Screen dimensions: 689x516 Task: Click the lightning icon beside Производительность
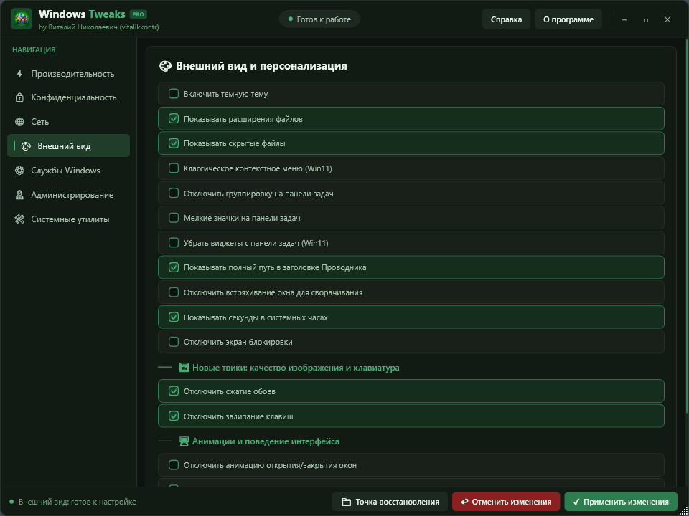pyautogui.click(x=19, y=74)
